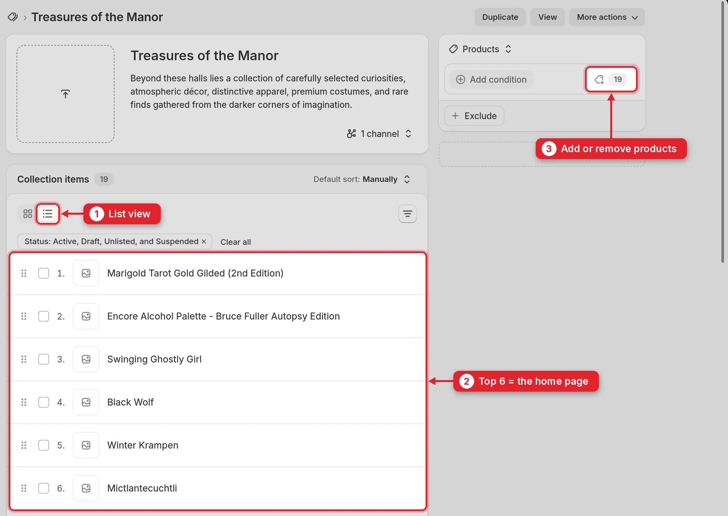Select the list view icon
This screenshot has width=728, height=516.
click(x=48, y=214)
